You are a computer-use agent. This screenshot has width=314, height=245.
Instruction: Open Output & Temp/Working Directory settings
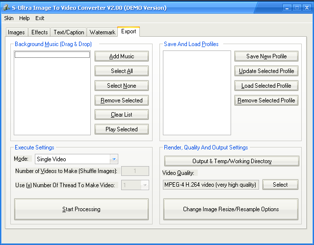coord(232,161)
